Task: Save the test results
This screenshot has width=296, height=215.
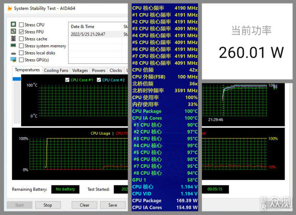Action: point(113,205)
